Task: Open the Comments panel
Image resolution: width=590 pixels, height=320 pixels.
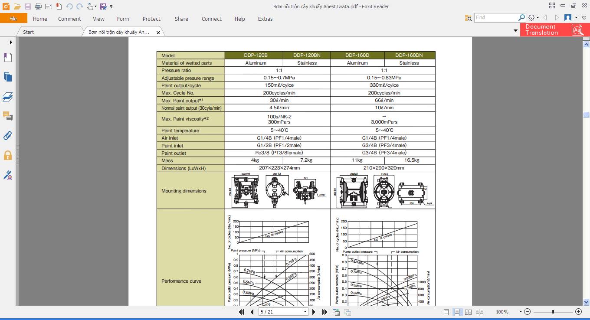Action: coord(7,116)
